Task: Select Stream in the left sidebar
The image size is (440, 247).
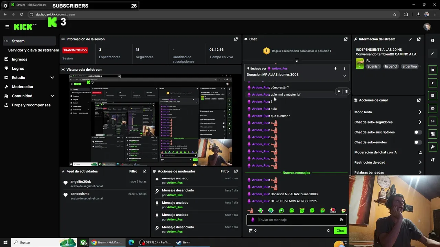Action: 29,41
